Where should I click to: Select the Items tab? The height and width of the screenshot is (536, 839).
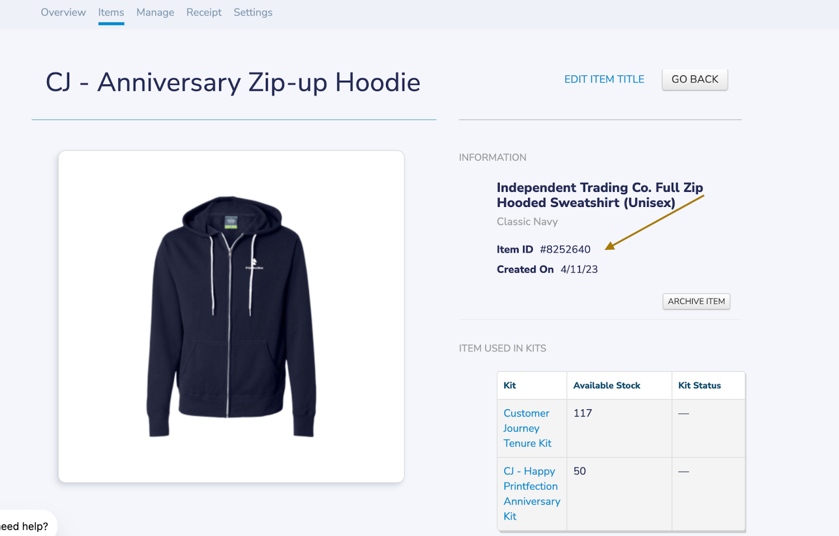click(x=111, y=13)
